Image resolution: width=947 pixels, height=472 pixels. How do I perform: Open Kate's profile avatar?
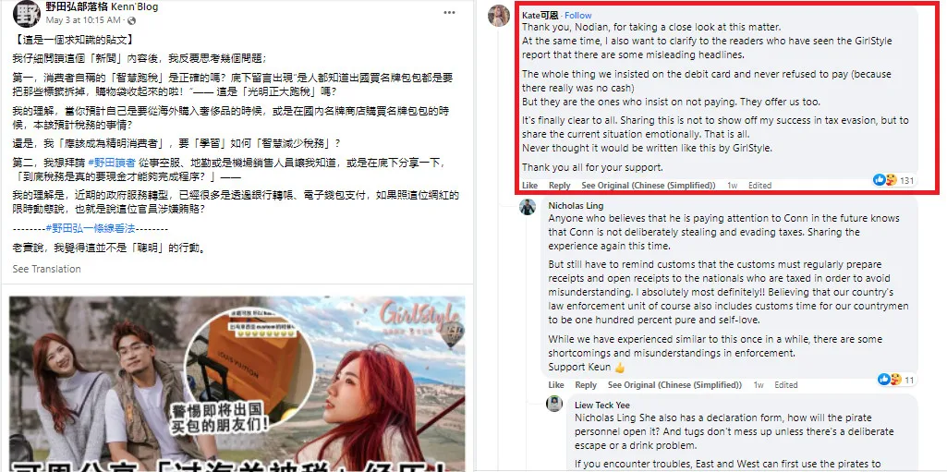(499, 15)
